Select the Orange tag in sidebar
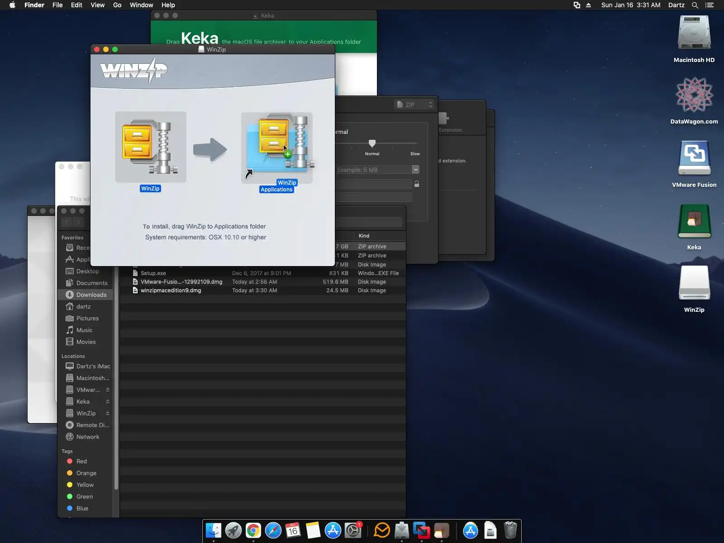This screenshot has width=724, height=543. click(86, 473)
